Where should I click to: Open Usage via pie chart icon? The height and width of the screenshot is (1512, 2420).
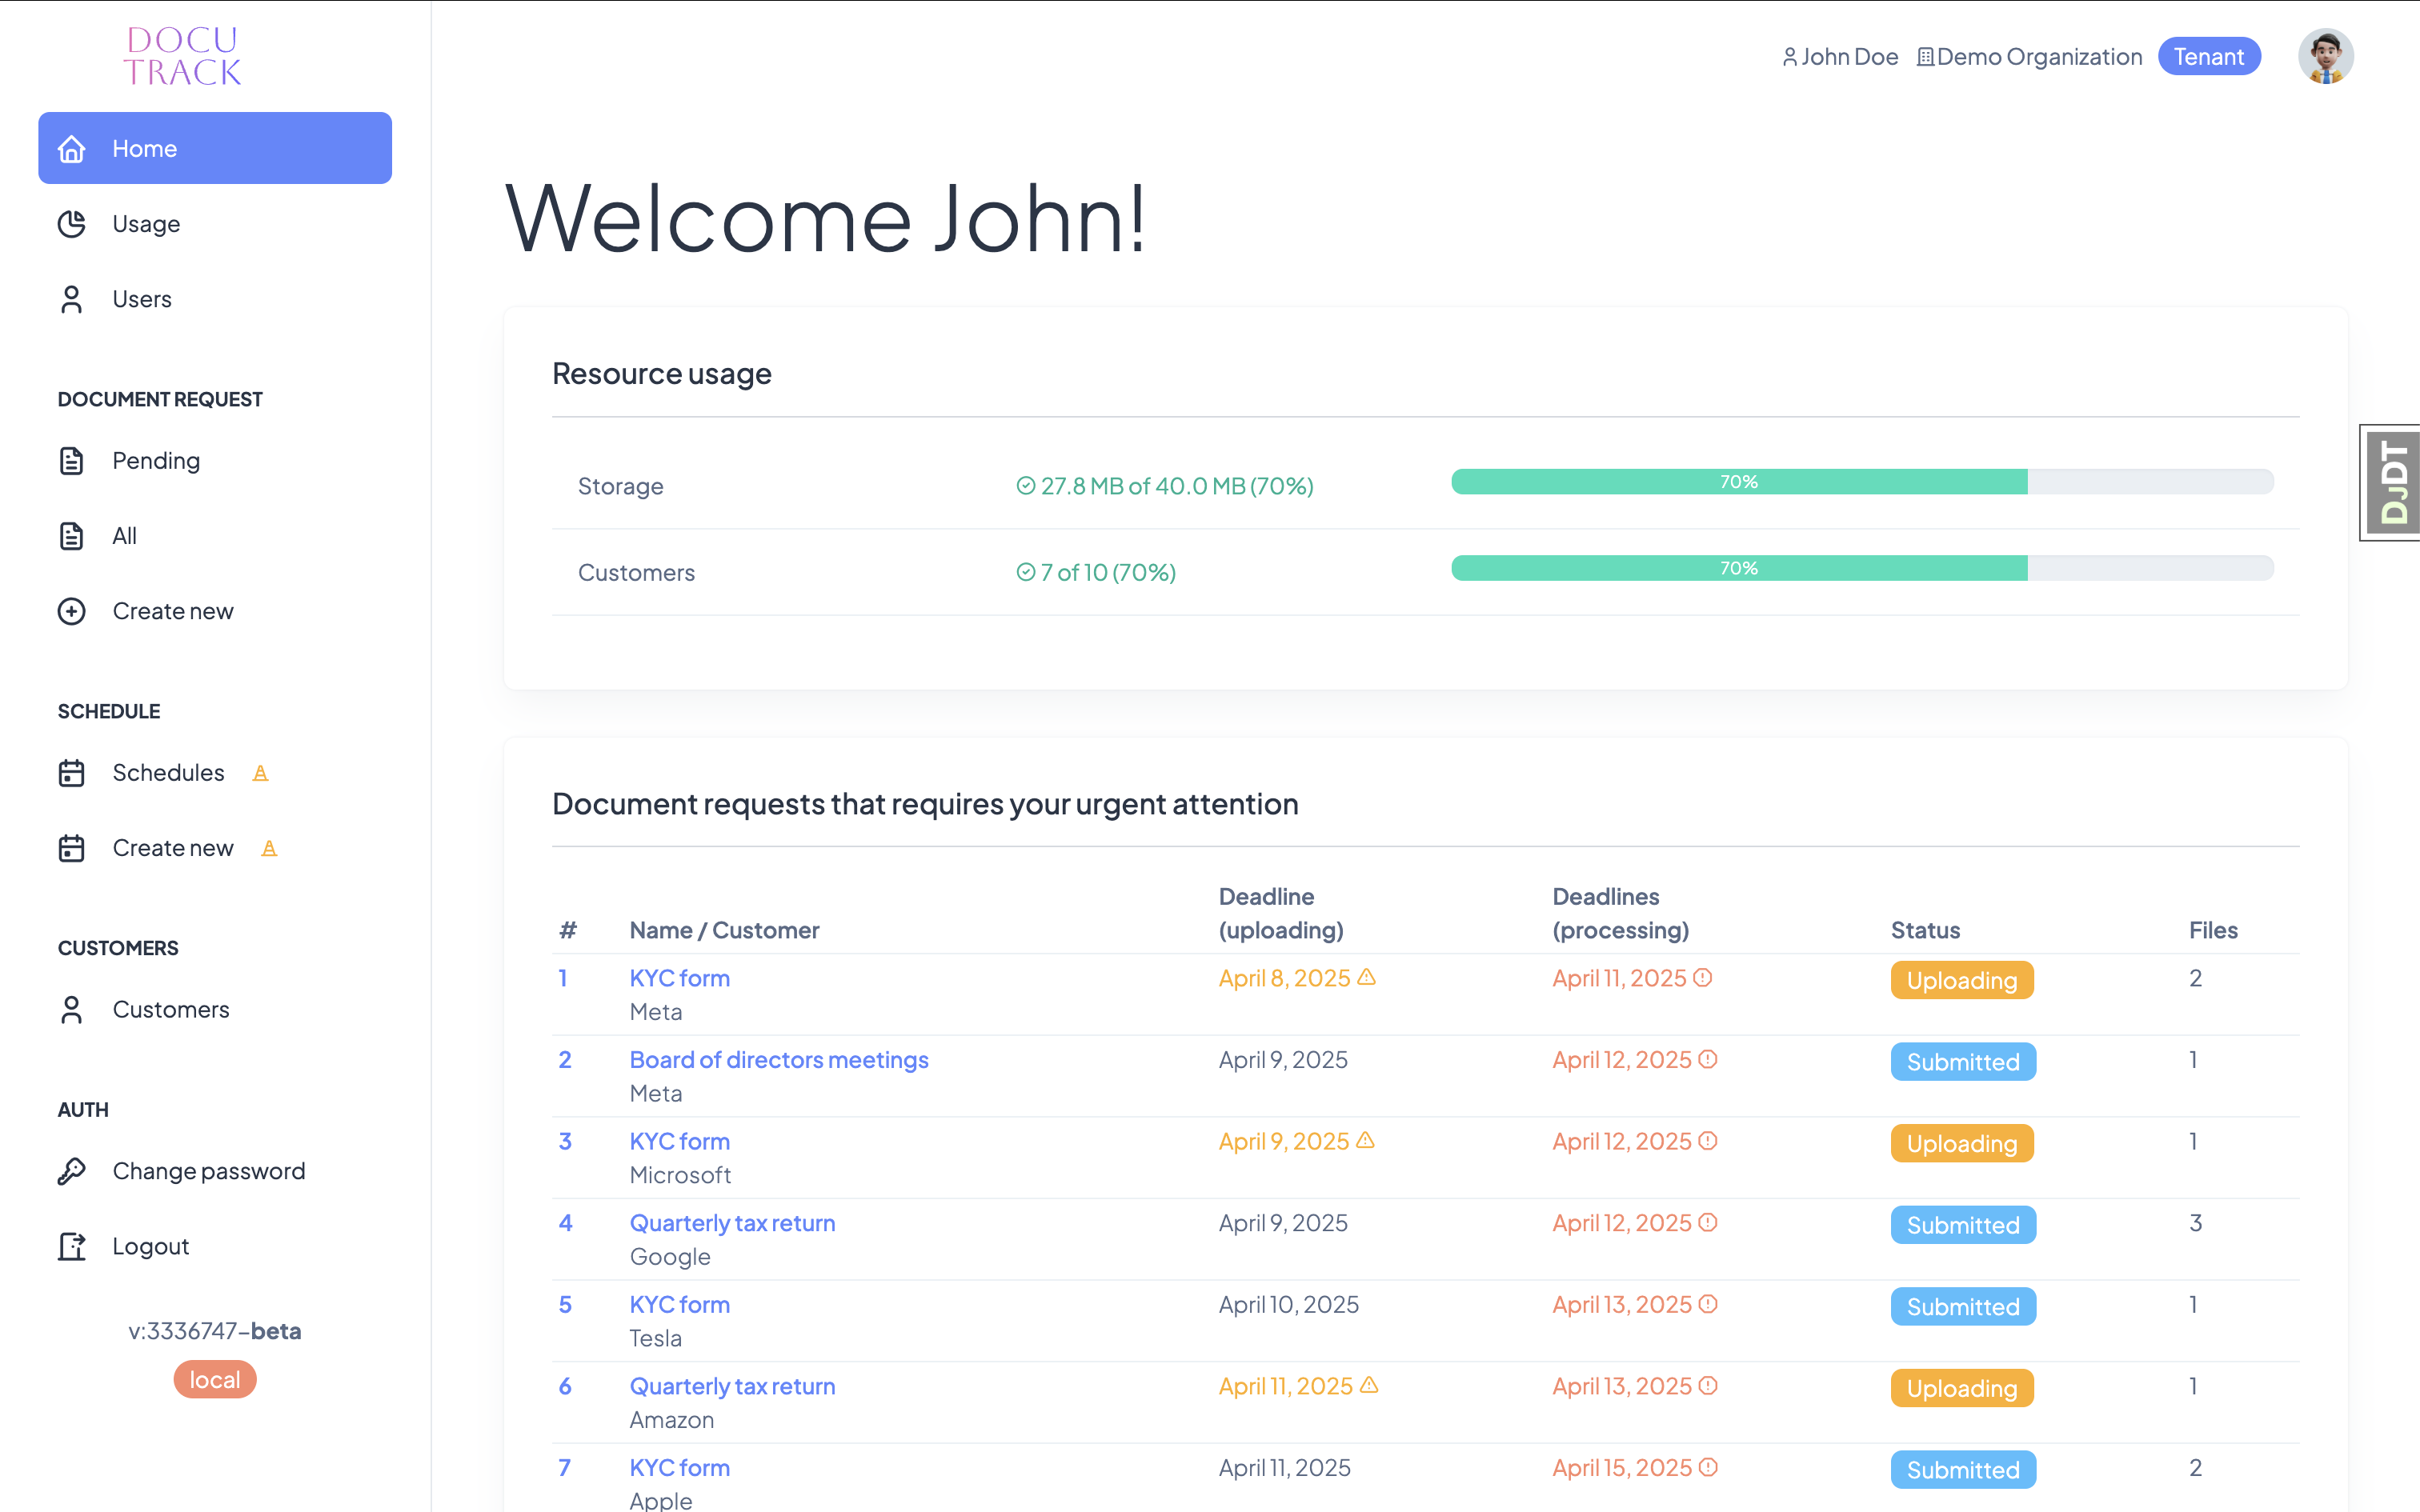[71, 224]
